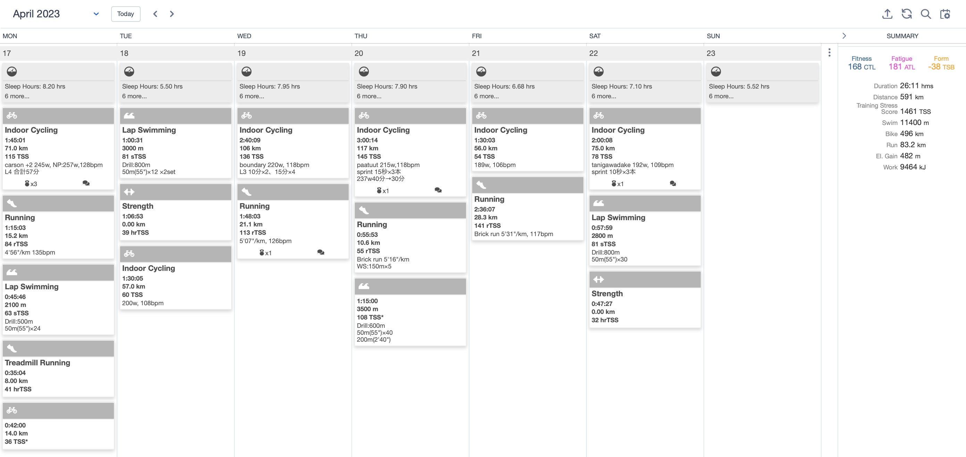Open the calendar search icon
Screen dimensions: 966x457
926,14
